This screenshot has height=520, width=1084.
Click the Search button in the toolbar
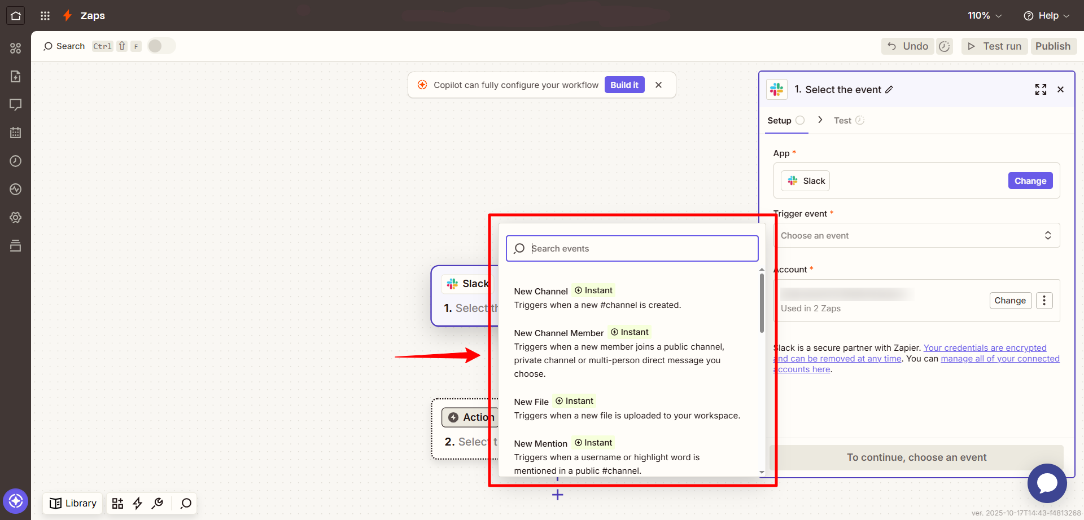tap(64, 46)
